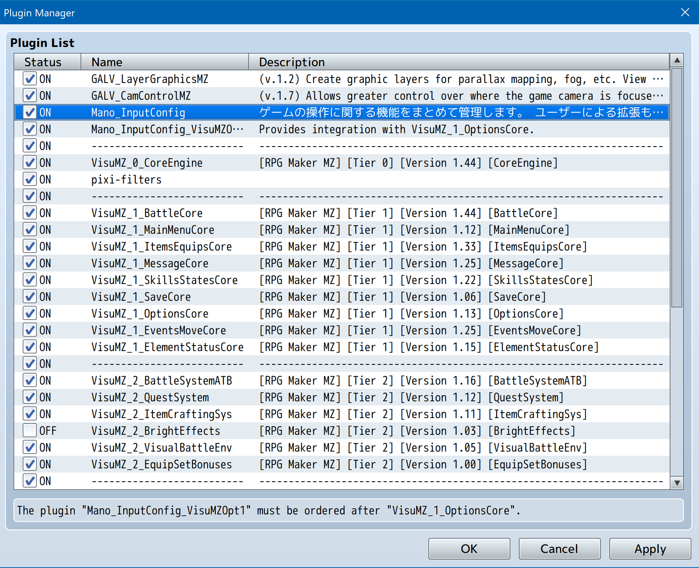This screenshot has width=699, height=568.
Task: Uncheck the VisuMZ_1_EventsMoveCore checkbox
Action: (x=30, y=330)
